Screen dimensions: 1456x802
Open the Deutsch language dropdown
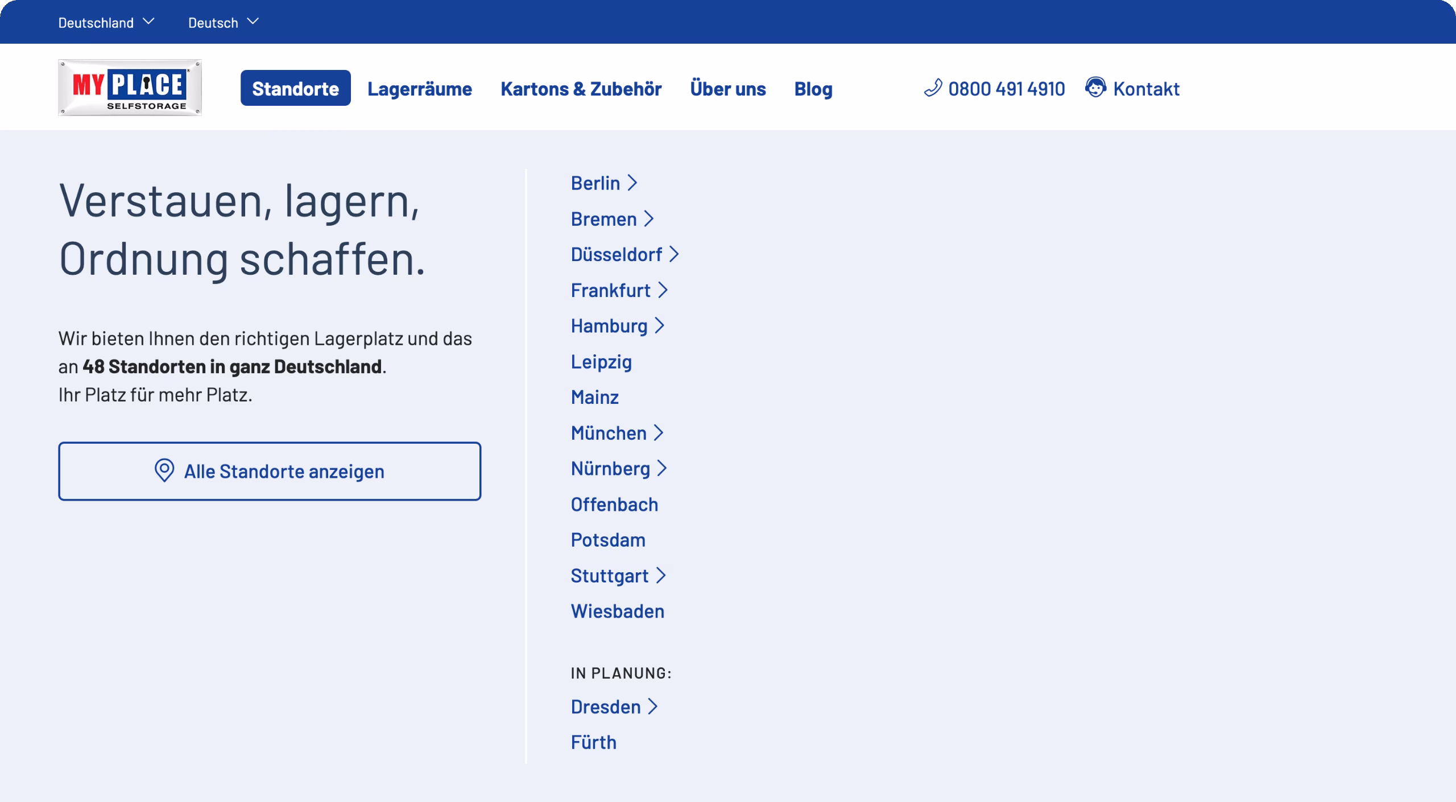224,22
